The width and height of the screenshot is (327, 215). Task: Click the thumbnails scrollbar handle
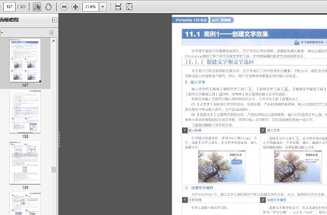pos(53,170)
